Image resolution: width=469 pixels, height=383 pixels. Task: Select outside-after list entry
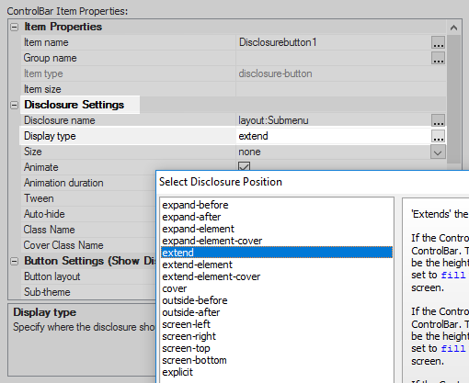[191, 312]
